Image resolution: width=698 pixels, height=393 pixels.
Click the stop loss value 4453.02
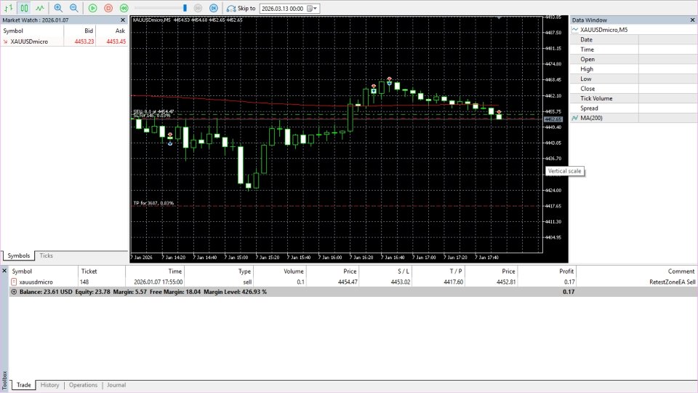401,282
